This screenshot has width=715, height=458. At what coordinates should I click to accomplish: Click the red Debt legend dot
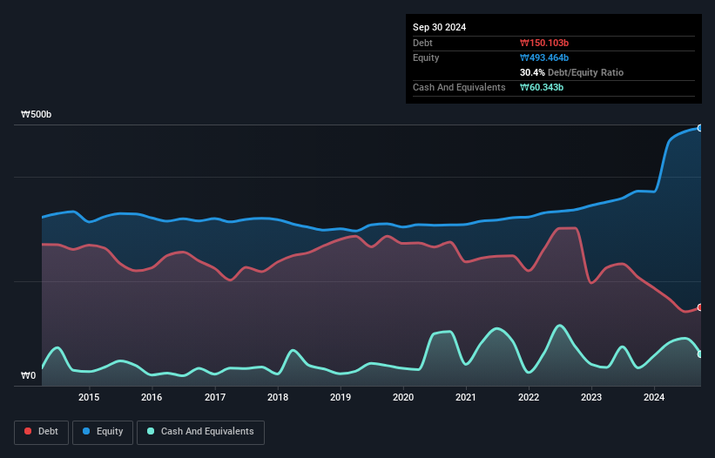(28, 431)
